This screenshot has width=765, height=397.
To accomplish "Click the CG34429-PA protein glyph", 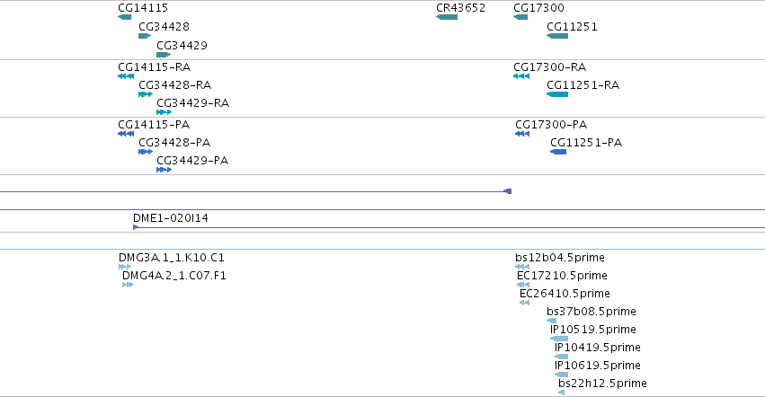I will click(x=165, y=170).
